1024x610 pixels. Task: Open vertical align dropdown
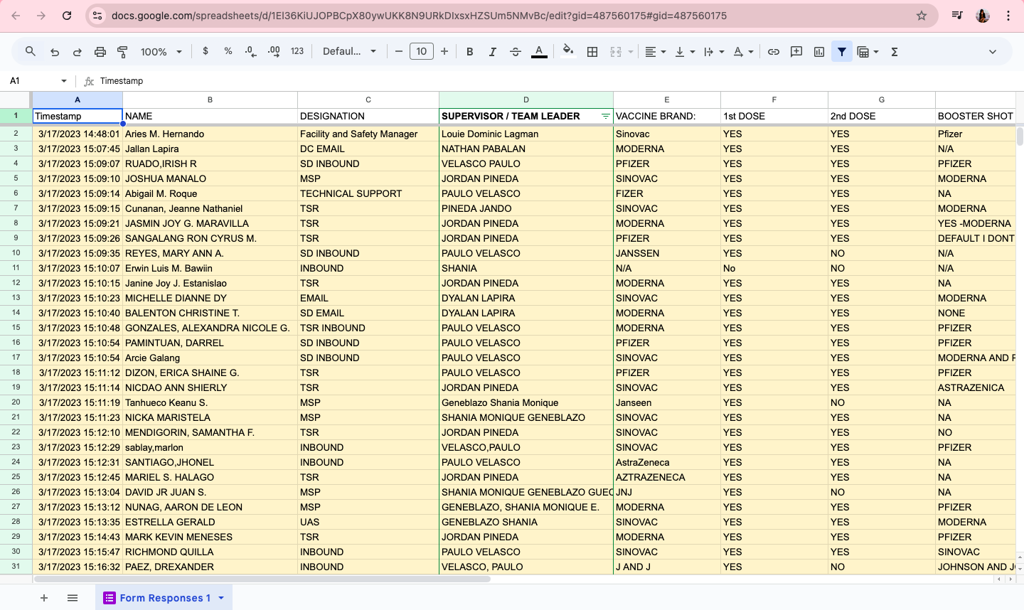[684, 51]
